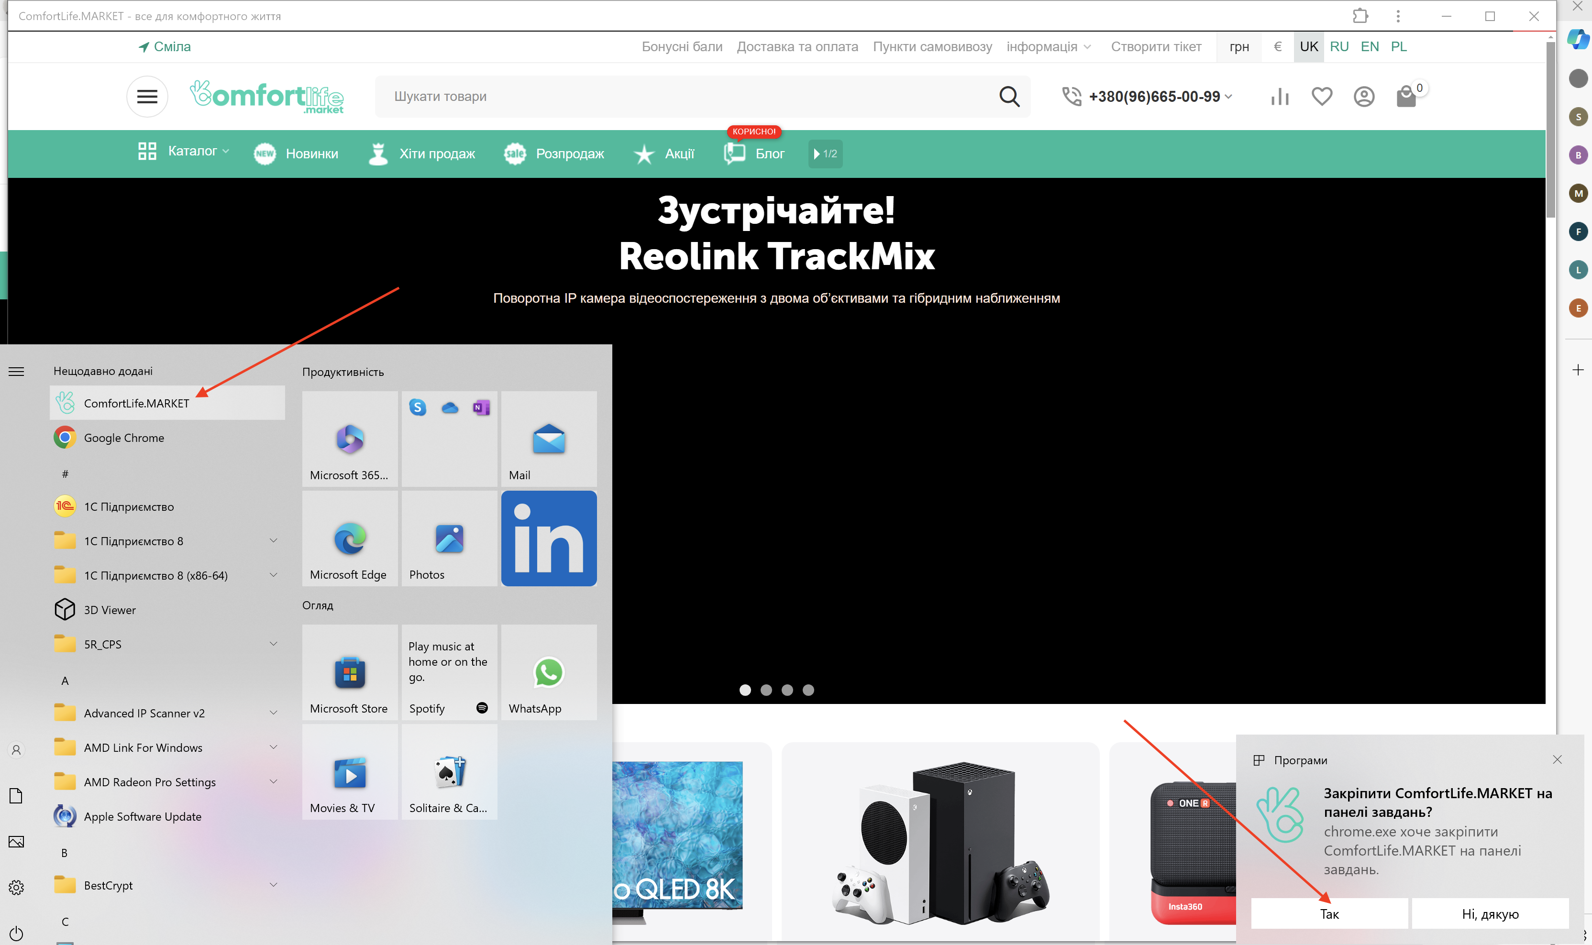Screen dimensions: 1592x945
Task: Open the Новинки menu item
Action: pyautogui.click(x=296, y=154)
